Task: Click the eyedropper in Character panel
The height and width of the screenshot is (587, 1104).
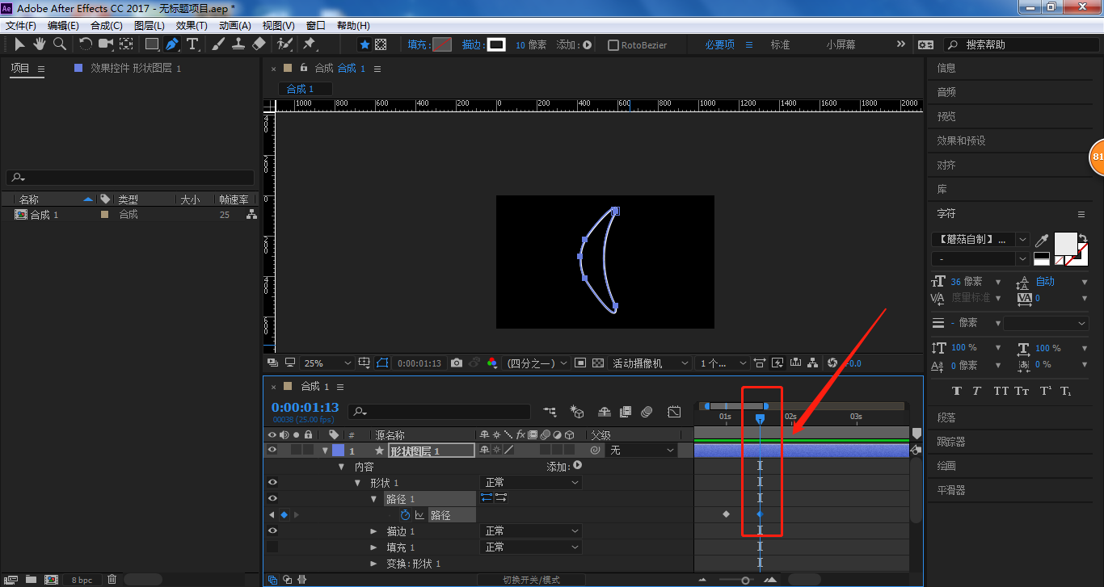Action: click(x=1043, y=240)
